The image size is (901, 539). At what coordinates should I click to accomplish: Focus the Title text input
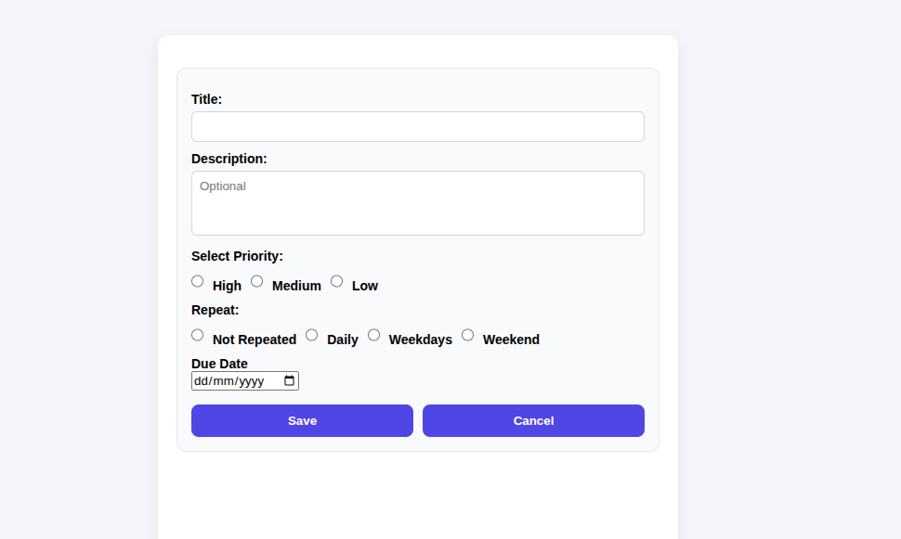coord(417,127)
